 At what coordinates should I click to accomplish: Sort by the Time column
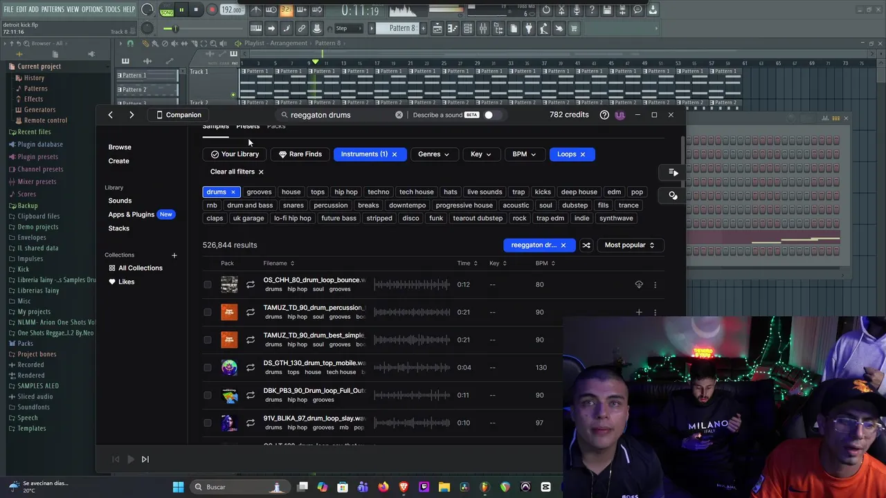(x=467, y=263)
